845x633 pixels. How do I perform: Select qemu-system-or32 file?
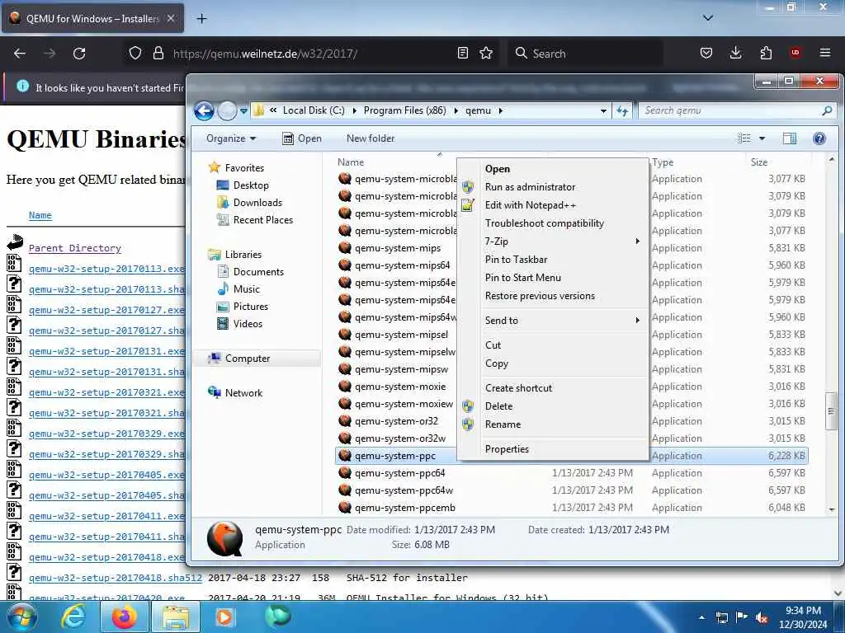(396, 421)
